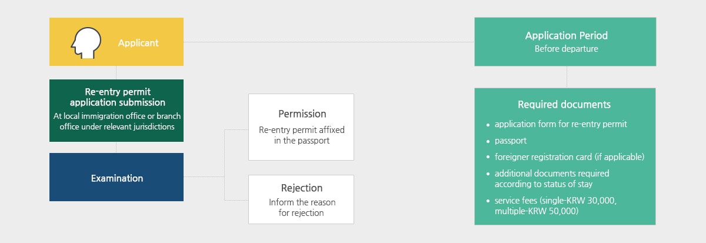706x243 pixels.
Task: Click the Inform the reason for rejection text
Action: (302, 207)
